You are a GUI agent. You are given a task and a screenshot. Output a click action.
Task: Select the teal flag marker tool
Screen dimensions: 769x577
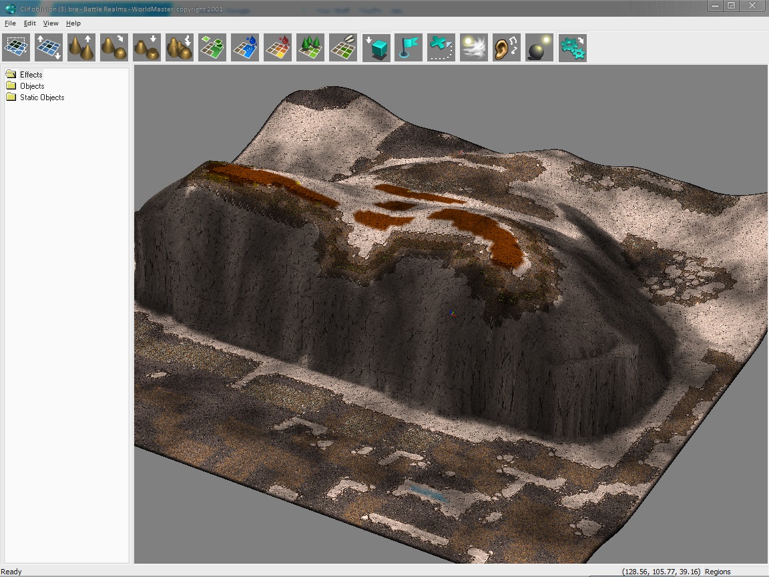coord(409,47)
